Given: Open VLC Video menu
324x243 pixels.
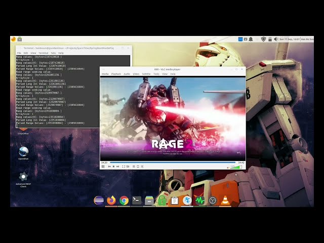Looking at the screenshot, I should (136, 74).
